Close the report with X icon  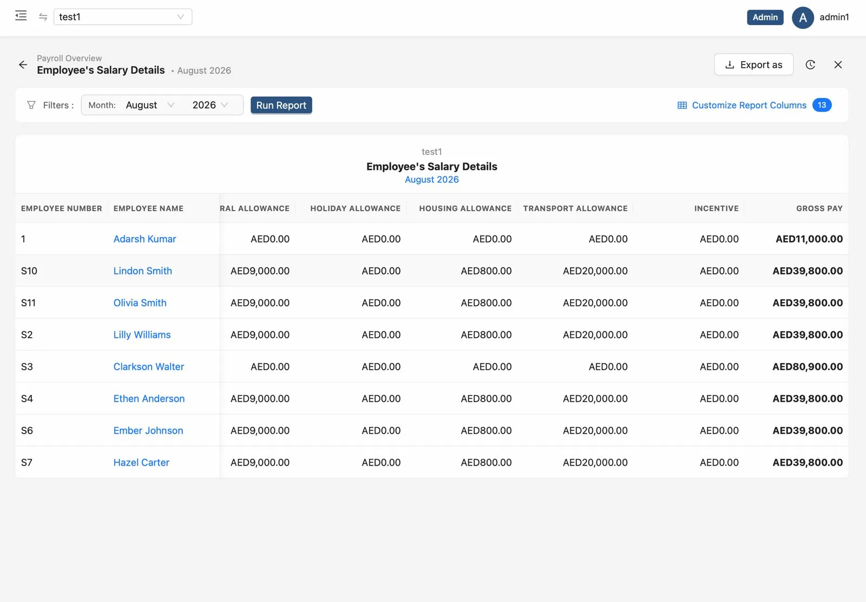coord(838,64)
